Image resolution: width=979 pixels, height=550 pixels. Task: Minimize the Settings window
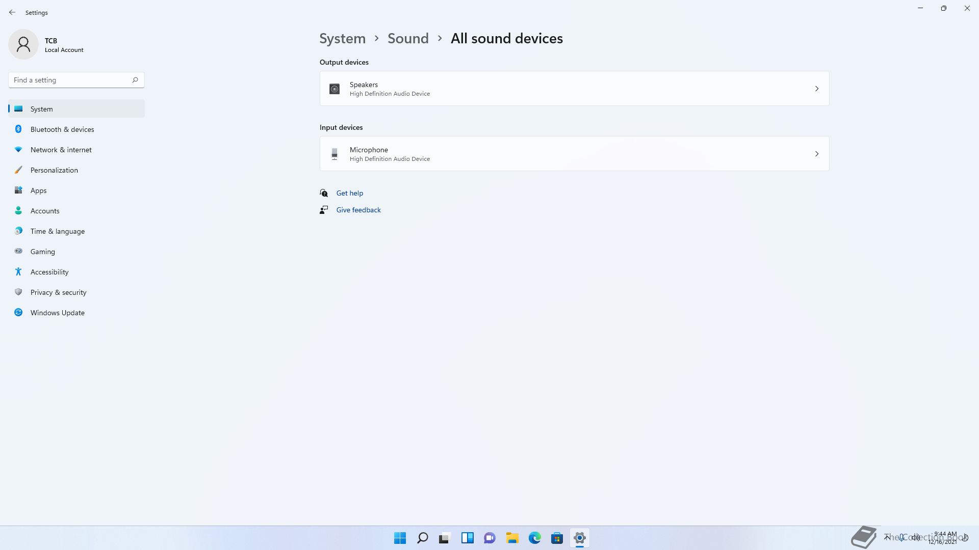tap(920, 8)
